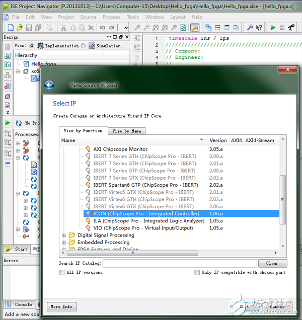Click the Clear search button

[272, 263]
